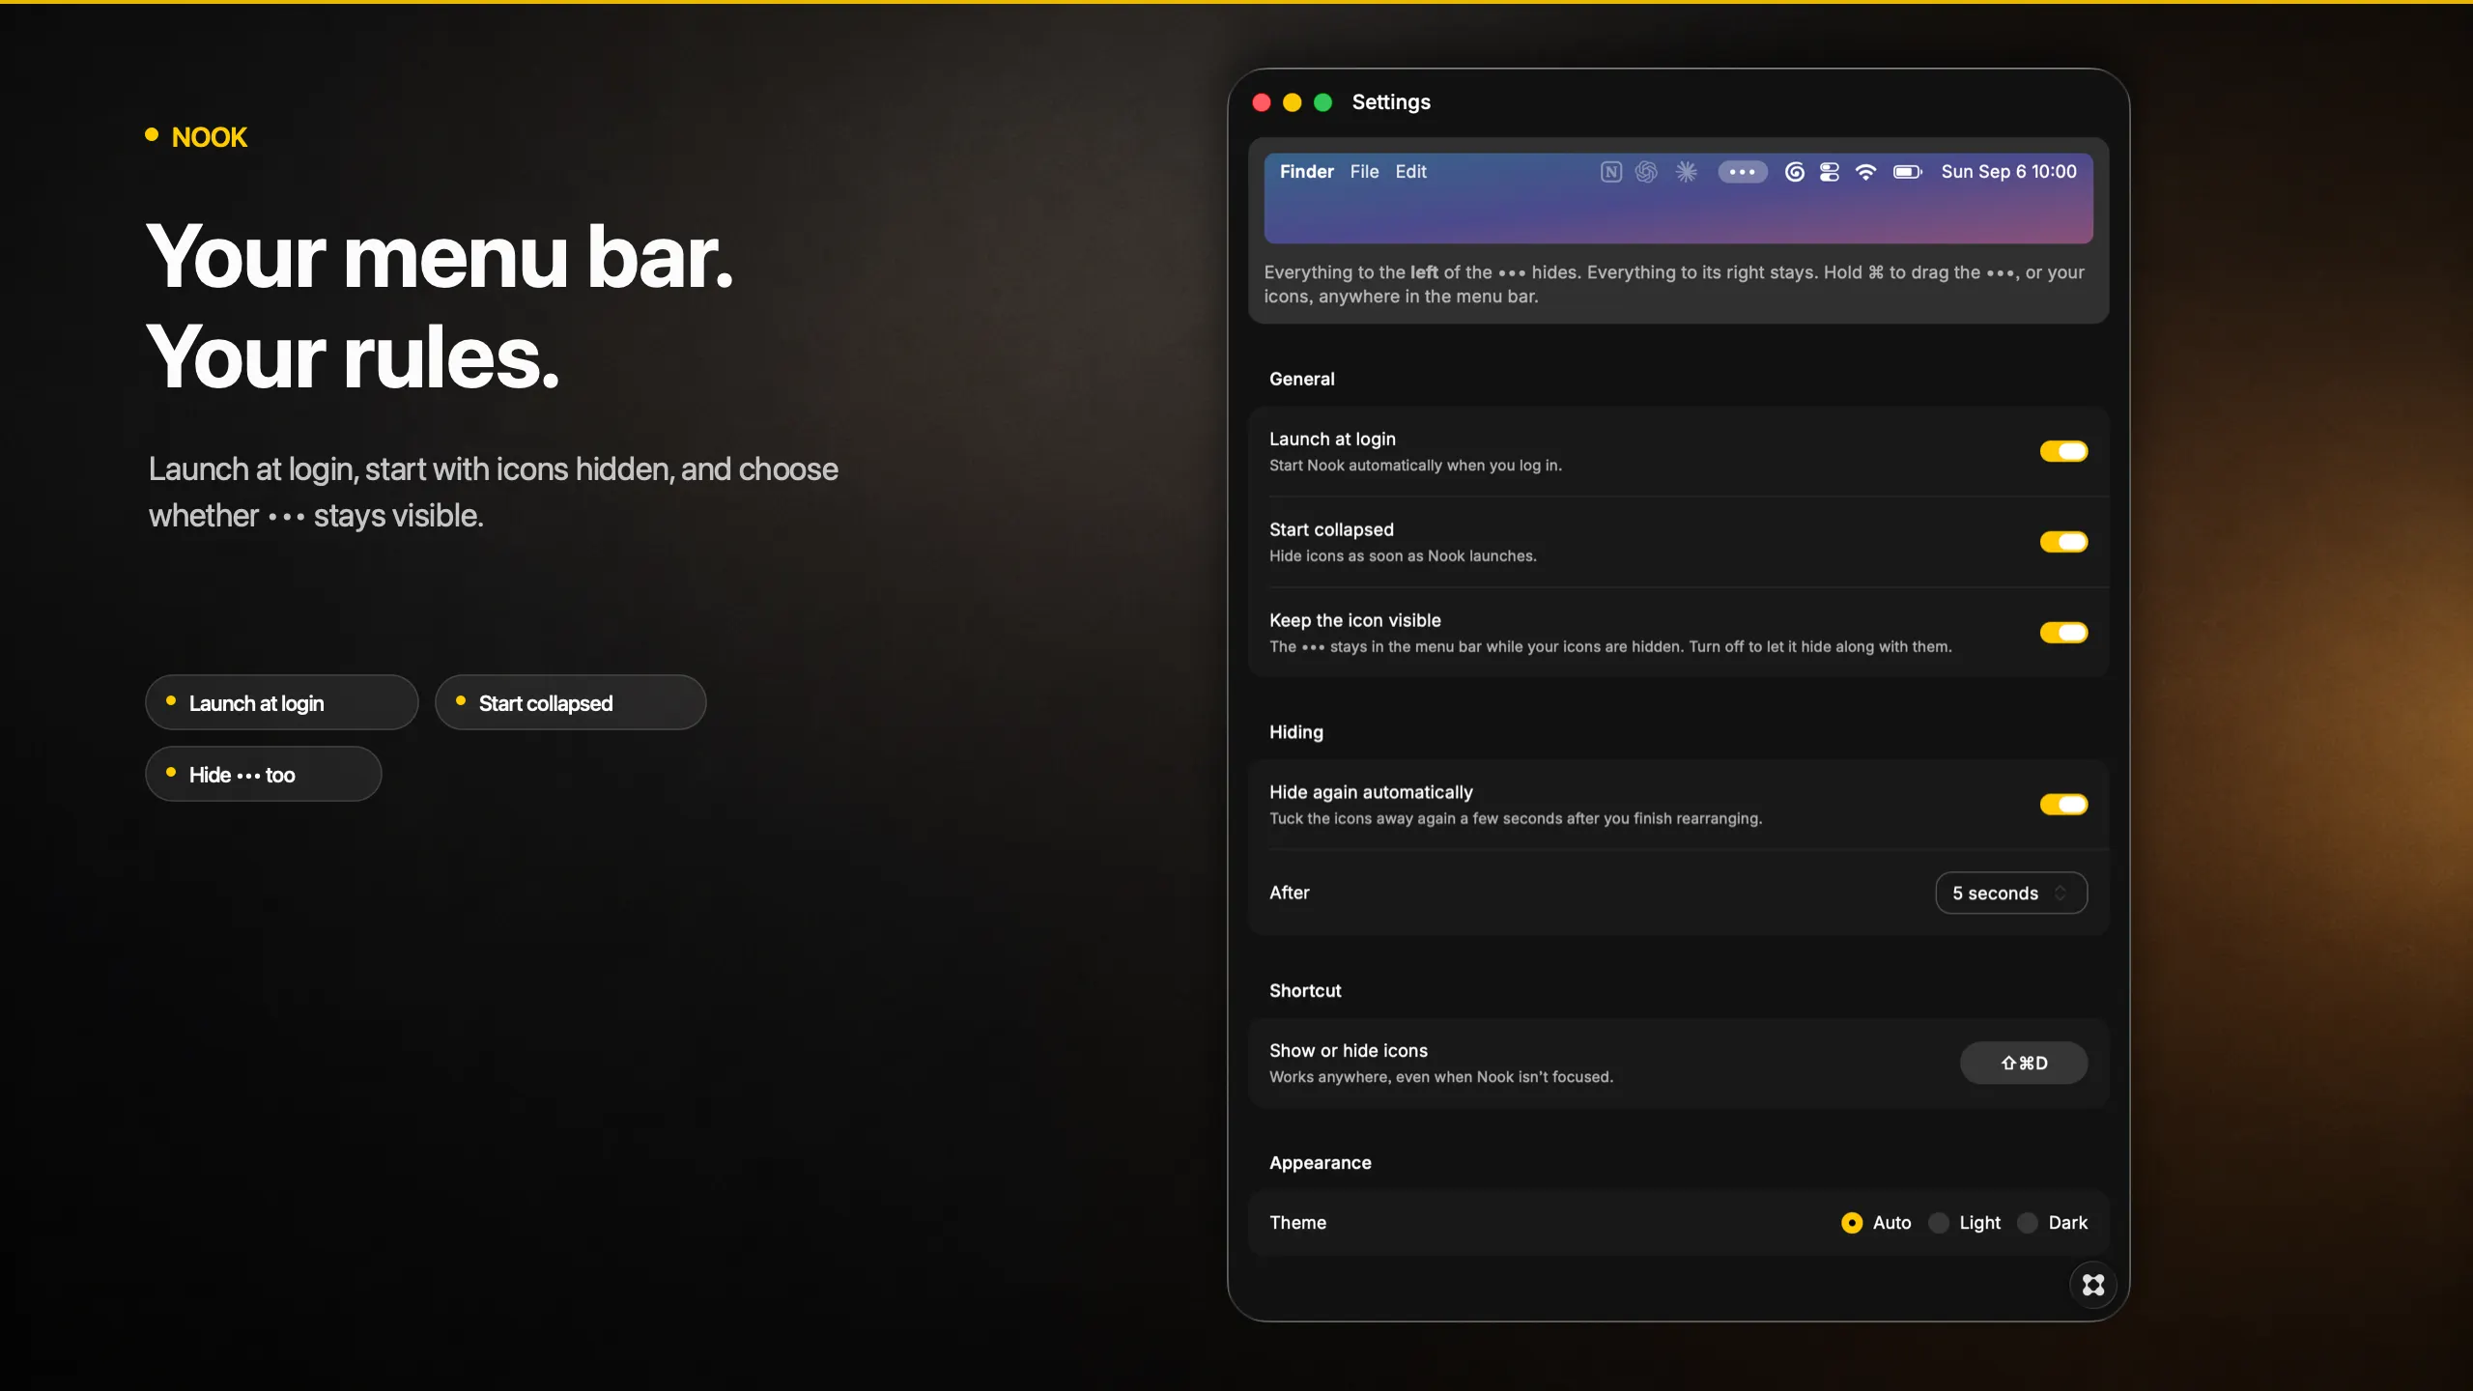The width and height of the screenshot is (2473, 1391).
Task: Click the Nook three-dots pill in menu bar
Action: coord(1743,172)
